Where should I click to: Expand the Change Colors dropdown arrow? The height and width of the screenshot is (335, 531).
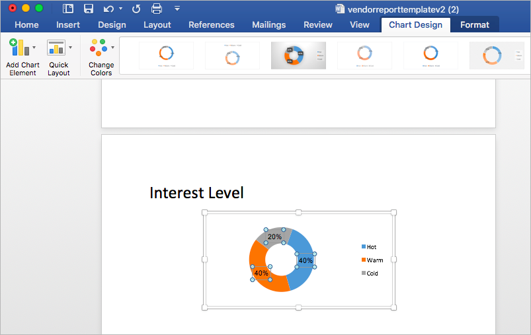pos(113,48)
